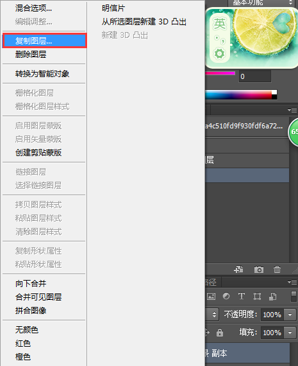This screenshot has width=298, height=366.
Task: Switch input language via the 英 button
Action: (x=220, y=24)
